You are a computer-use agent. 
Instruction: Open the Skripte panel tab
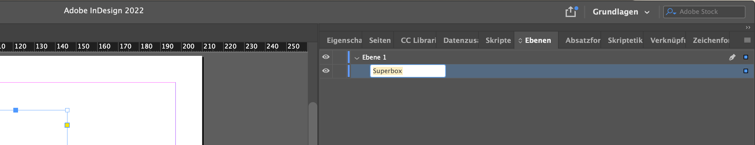498,40
